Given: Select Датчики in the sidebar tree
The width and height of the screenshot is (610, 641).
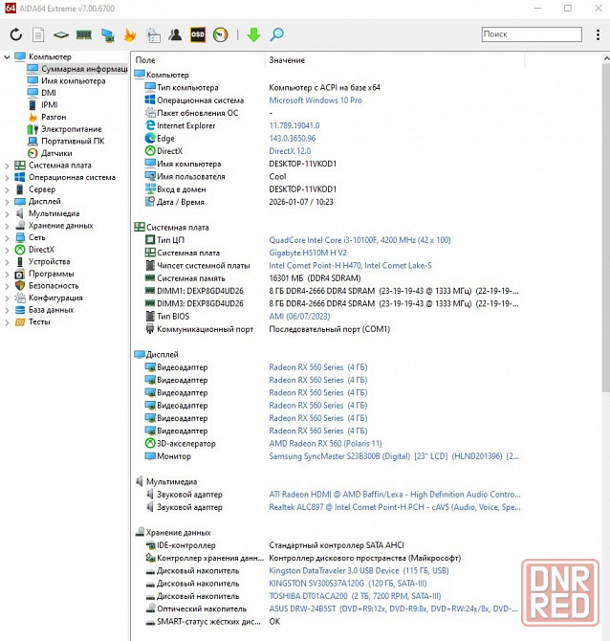Looking at the screenshot, I should 56,153.
